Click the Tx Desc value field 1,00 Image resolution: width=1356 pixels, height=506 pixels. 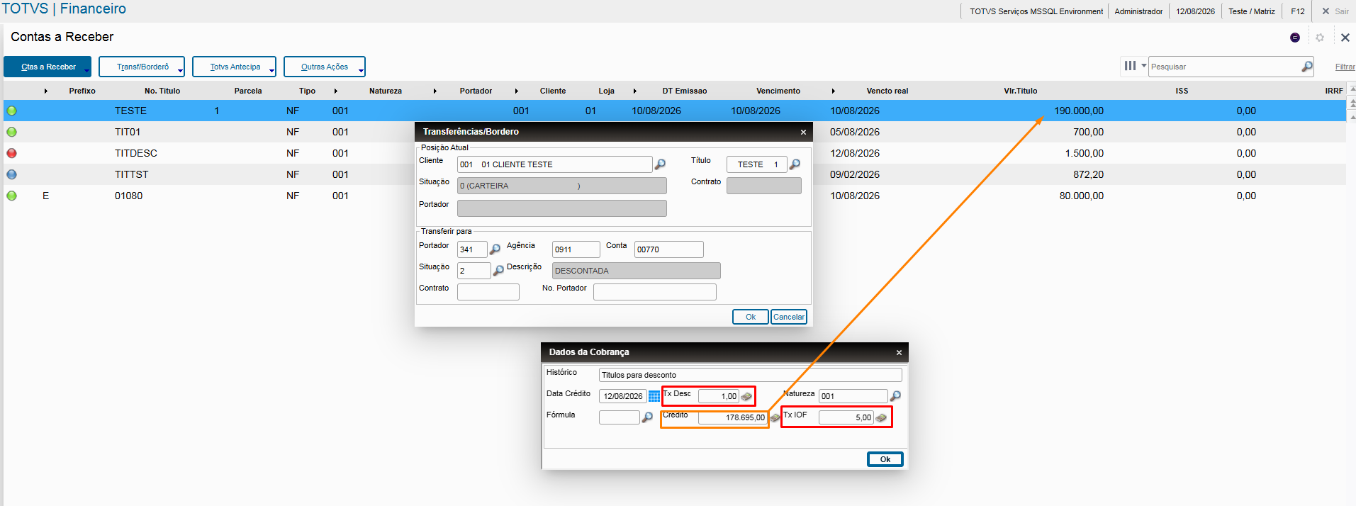[x=718, y=396]
